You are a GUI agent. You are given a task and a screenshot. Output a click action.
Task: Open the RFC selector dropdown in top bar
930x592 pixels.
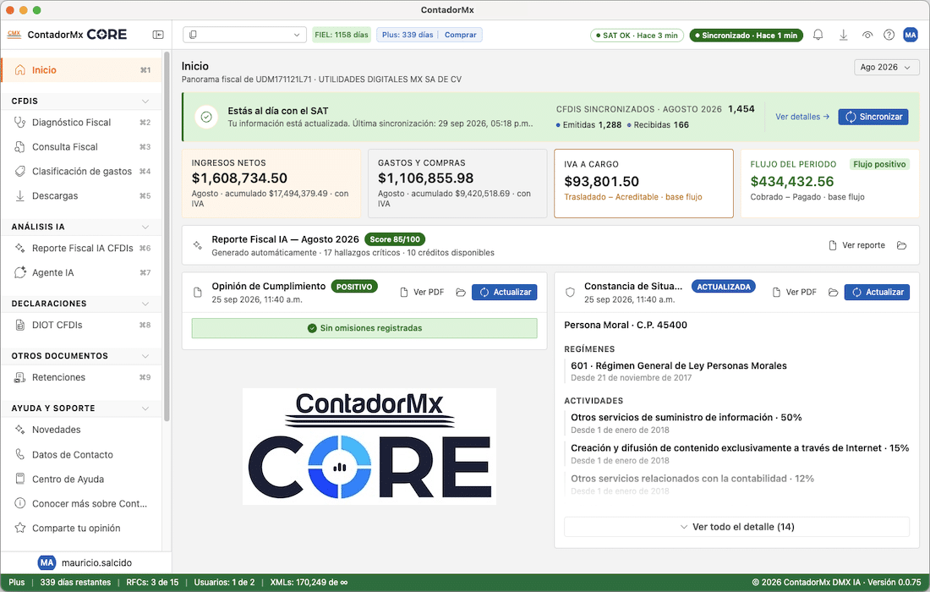(244, 35)
